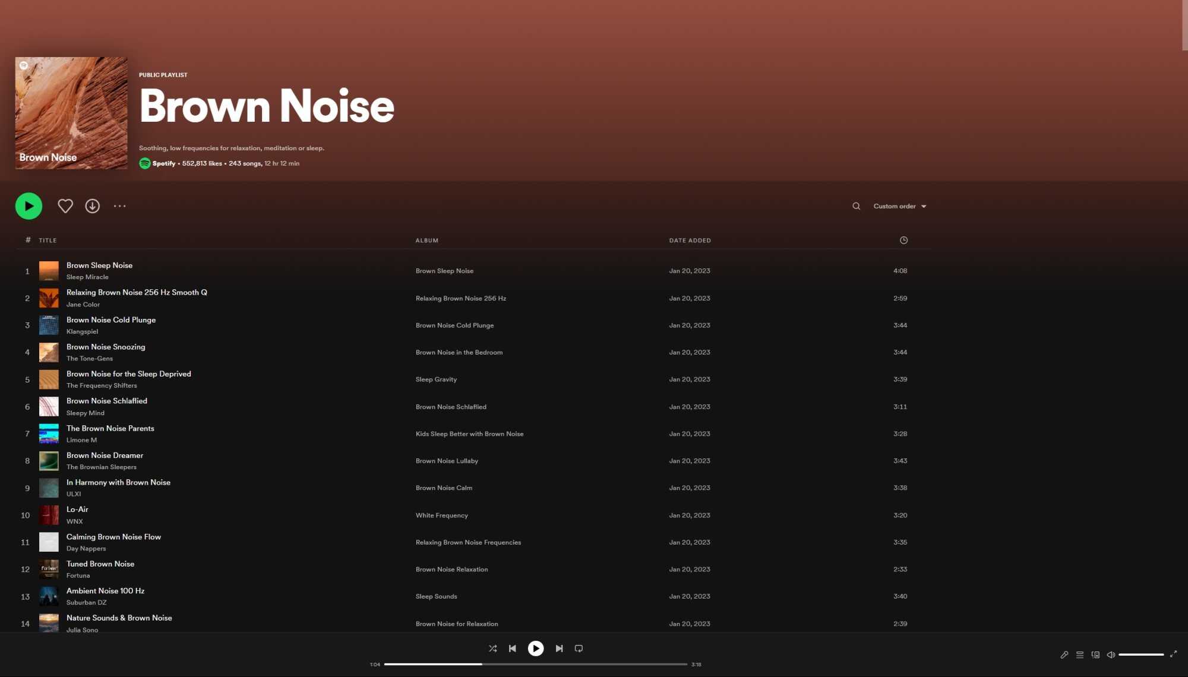Click album art of Relaxing Brown Noise 256 Hz Smooth Q
This screenshot has width=1188, height=677.
click(49, 298)
